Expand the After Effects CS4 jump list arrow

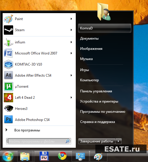click(x=71, y=75)
